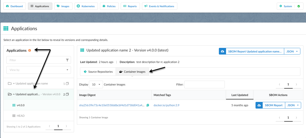The height and width of the screenshot is (138, 306).
Task: Select the HEAD version in the tree
Action: (x=21, y=116)
